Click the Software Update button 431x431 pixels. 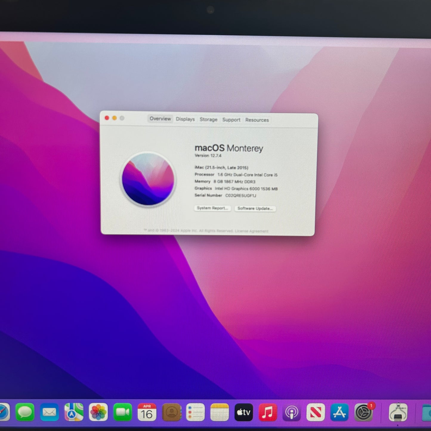pyautogui.click(x=255, y=208)
